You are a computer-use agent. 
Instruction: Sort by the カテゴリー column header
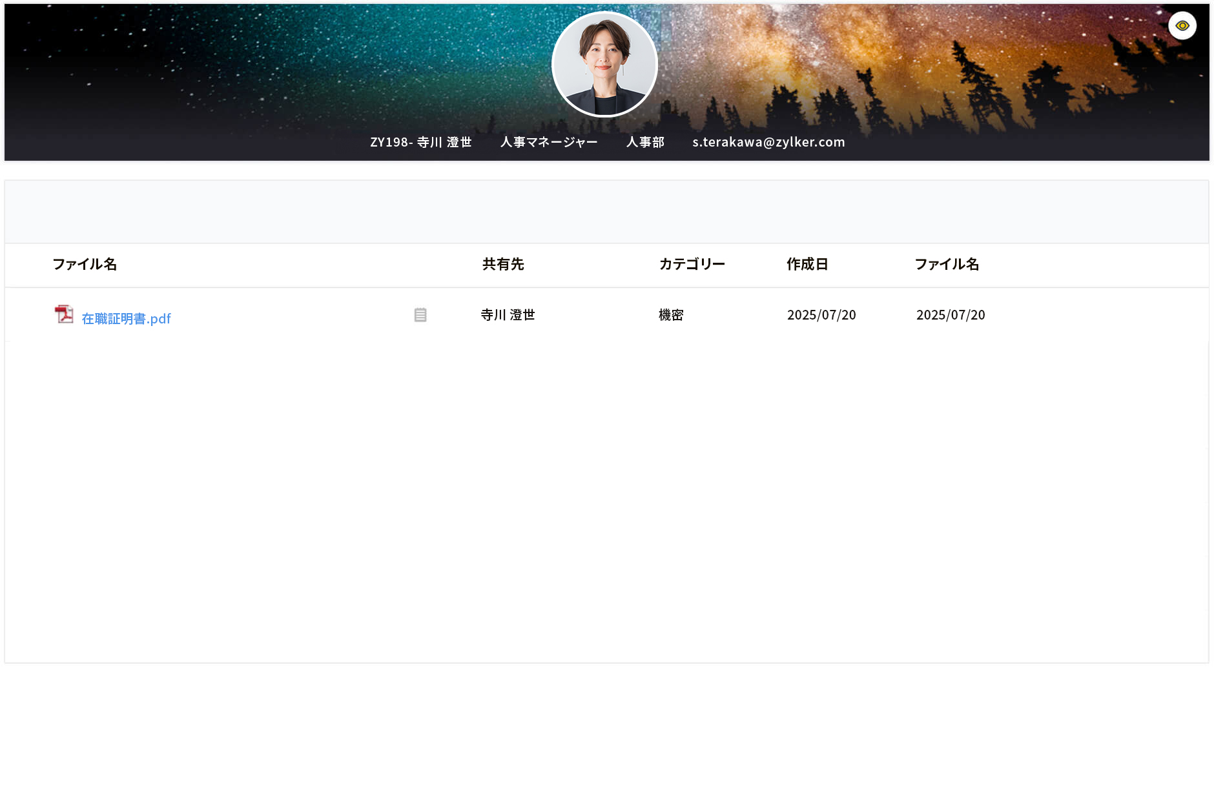[x=691, y=264]
